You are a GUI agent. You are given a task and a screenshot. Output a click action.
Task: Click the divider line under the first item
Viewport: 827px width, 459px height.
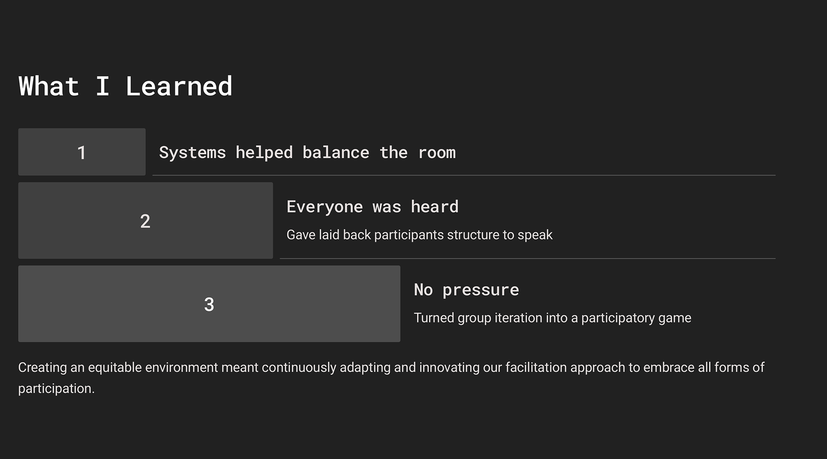click(x=464, y=175)
